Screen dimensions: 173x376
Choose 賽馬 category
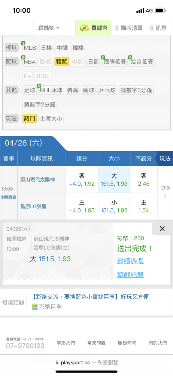73,90
